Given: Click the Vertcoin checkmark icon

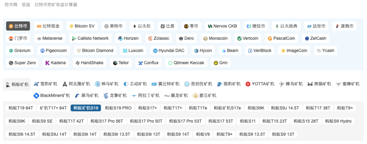Looking at the screenshot, I should click(239, 38).
